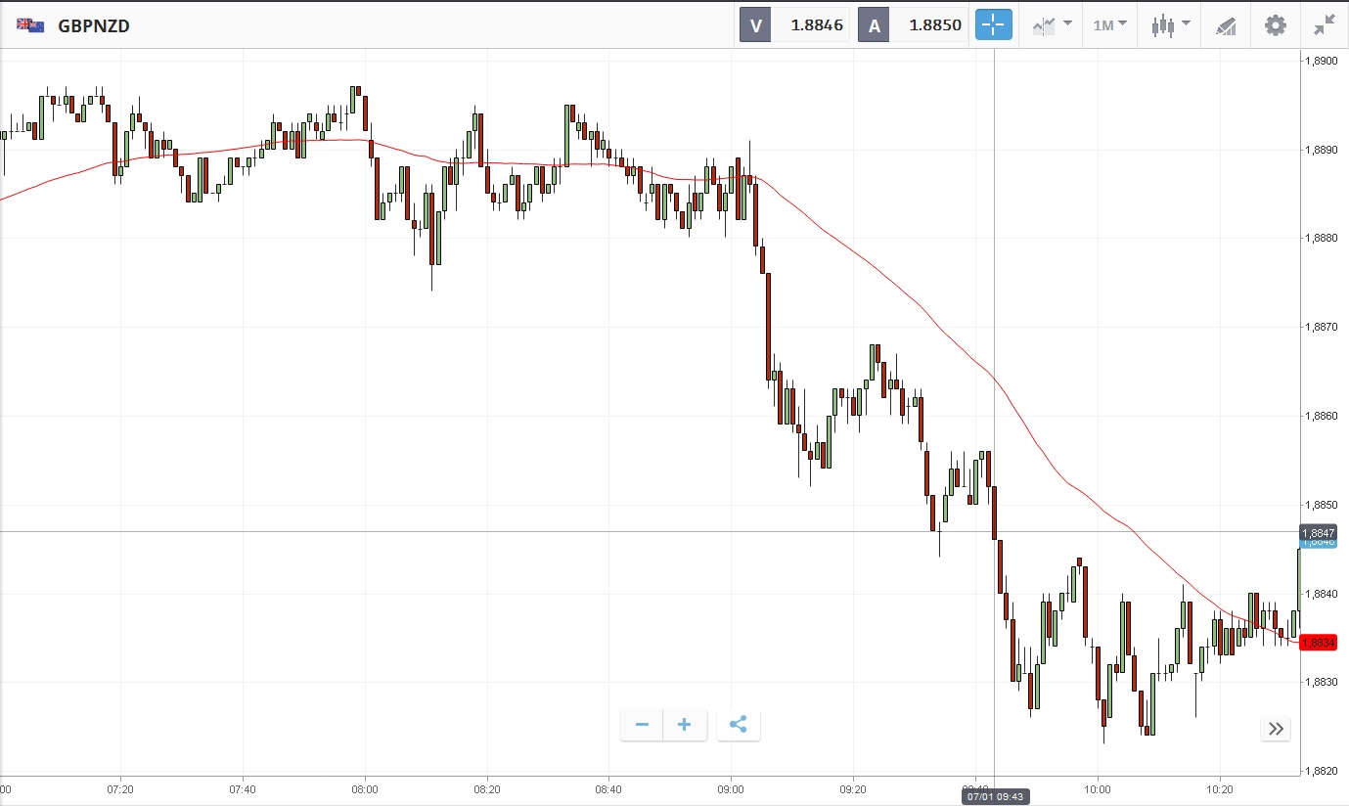Open chart settings gear icon
This screenshot has height=806, width=1349.
1276,25
